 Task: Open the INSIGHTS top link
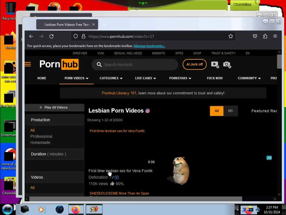159,53
